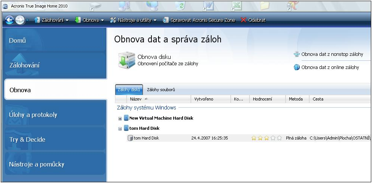Image resolution: width=372 pixels, height=183 pixels.
Task: Sort by the Hodnocení column header
Action: [268, 99]
